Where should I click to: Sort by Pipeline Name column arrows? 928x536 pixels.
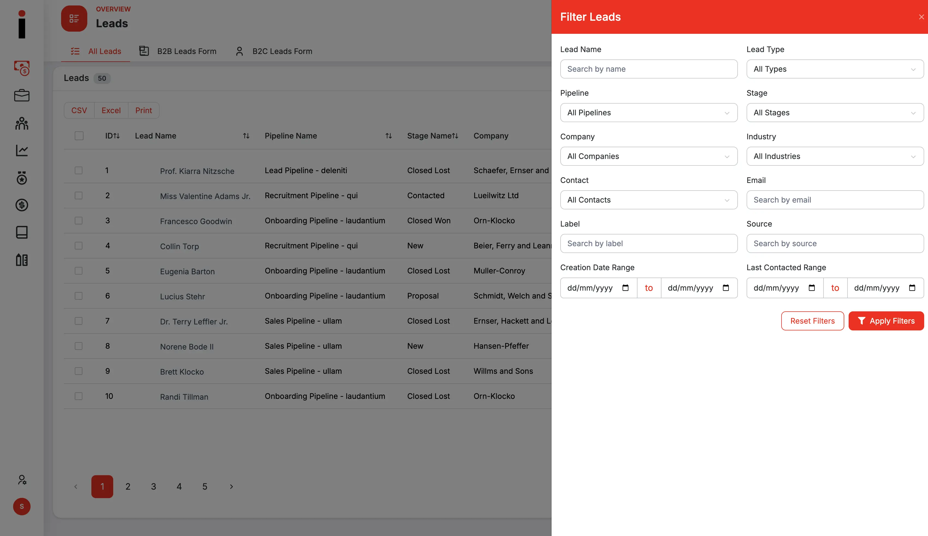(388, 136)
